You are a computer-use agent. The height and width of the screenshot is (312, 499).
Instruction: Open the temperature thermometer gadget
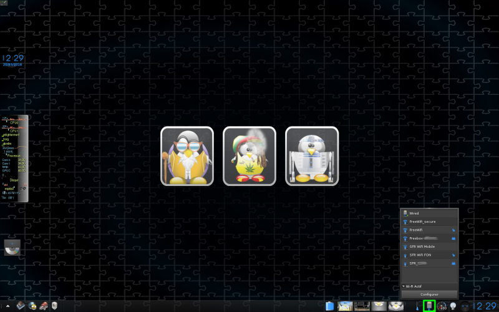click(417, 306)
